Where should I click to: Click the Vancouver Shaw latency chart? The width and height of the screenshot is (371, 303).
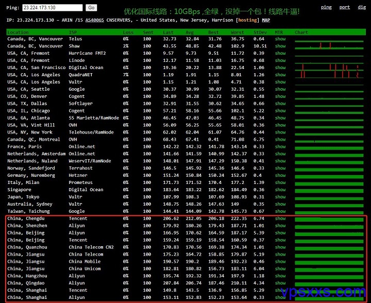329,46
